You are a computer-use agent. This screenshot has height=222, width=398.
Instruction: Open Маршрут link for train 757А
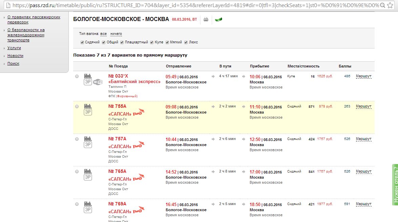pos(363,139)
